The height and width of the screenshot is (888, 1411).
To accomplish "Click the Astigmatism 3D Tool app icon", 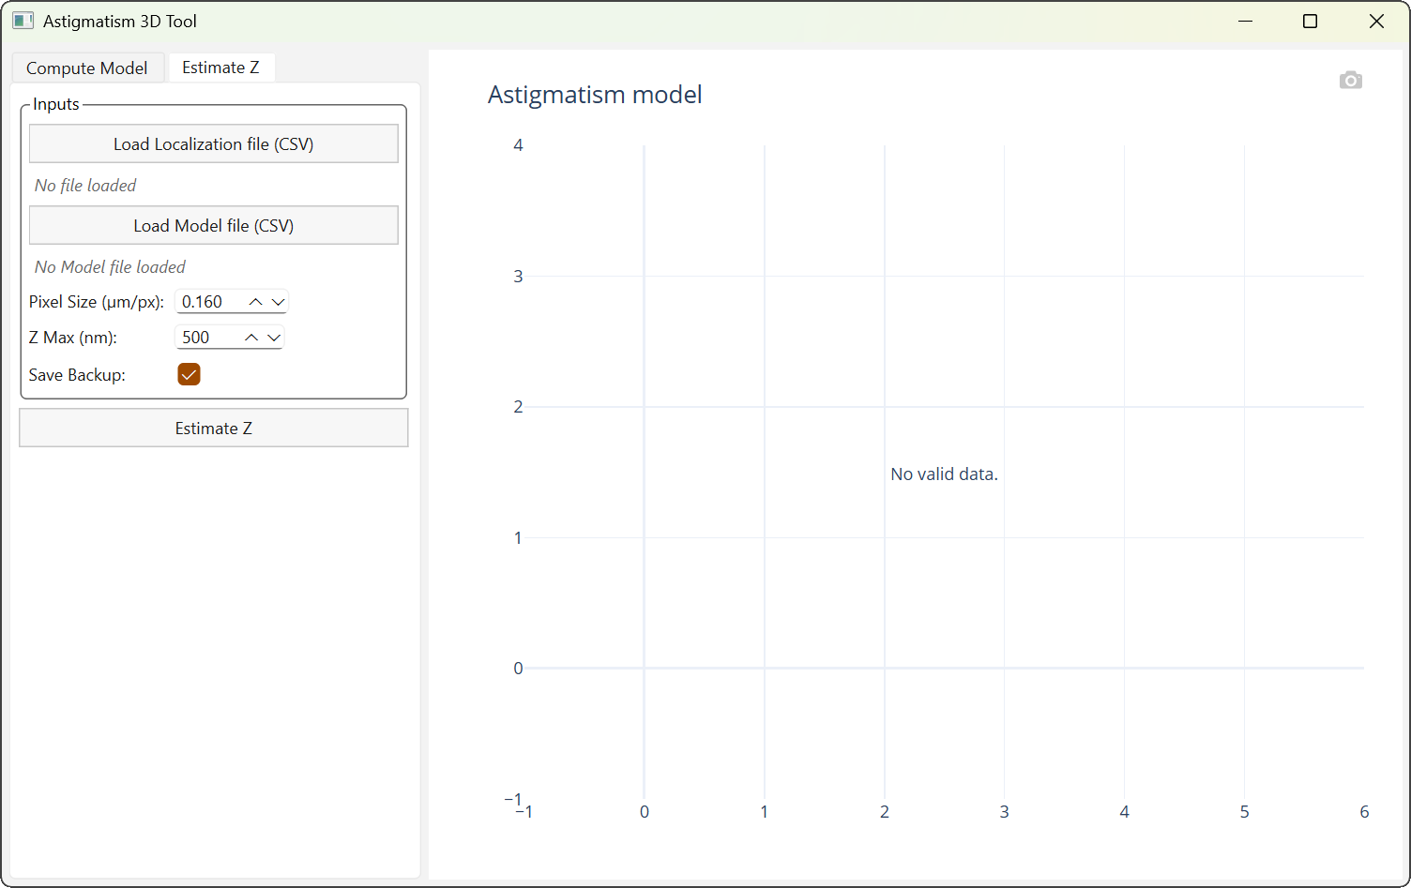I will coord(22,20).
